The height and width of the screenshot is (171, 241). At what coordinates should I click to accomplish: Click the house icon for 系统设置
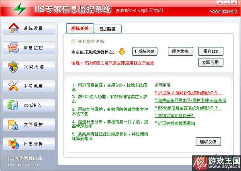(14, 28)
